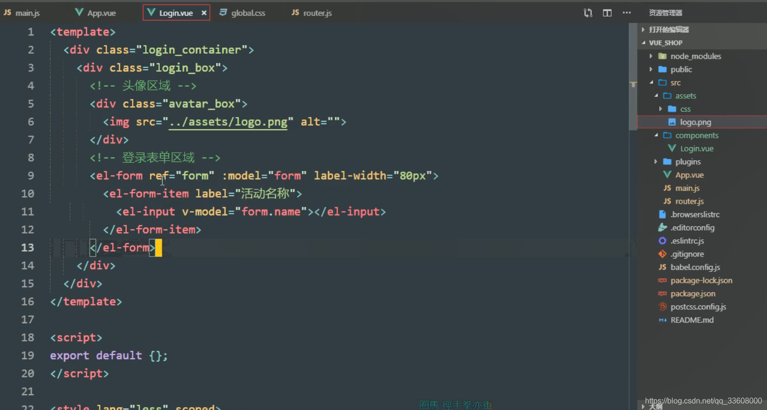Expand the public folder arrow

(651, 70)
